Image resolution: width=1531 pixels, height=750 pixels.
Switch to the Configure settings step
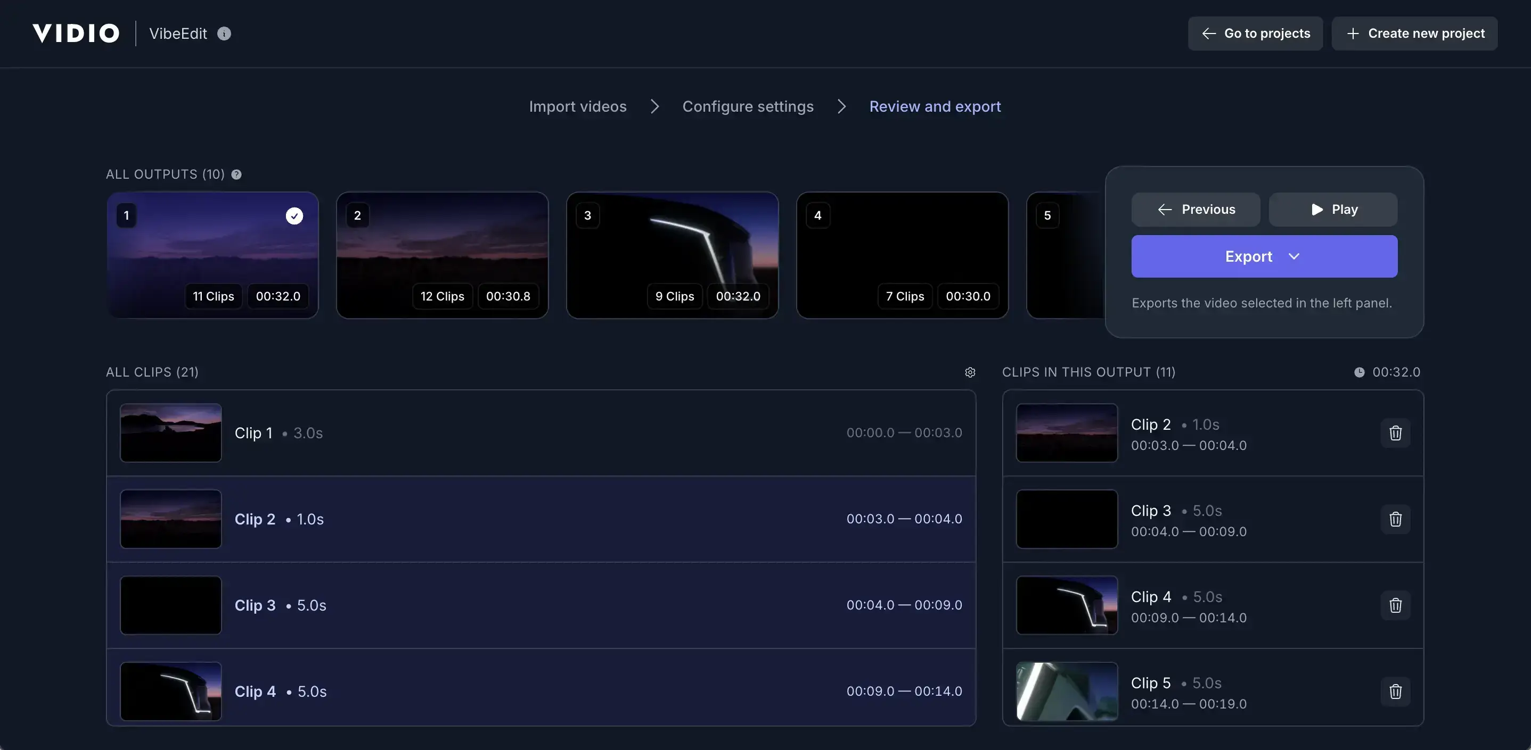(748, 106)
